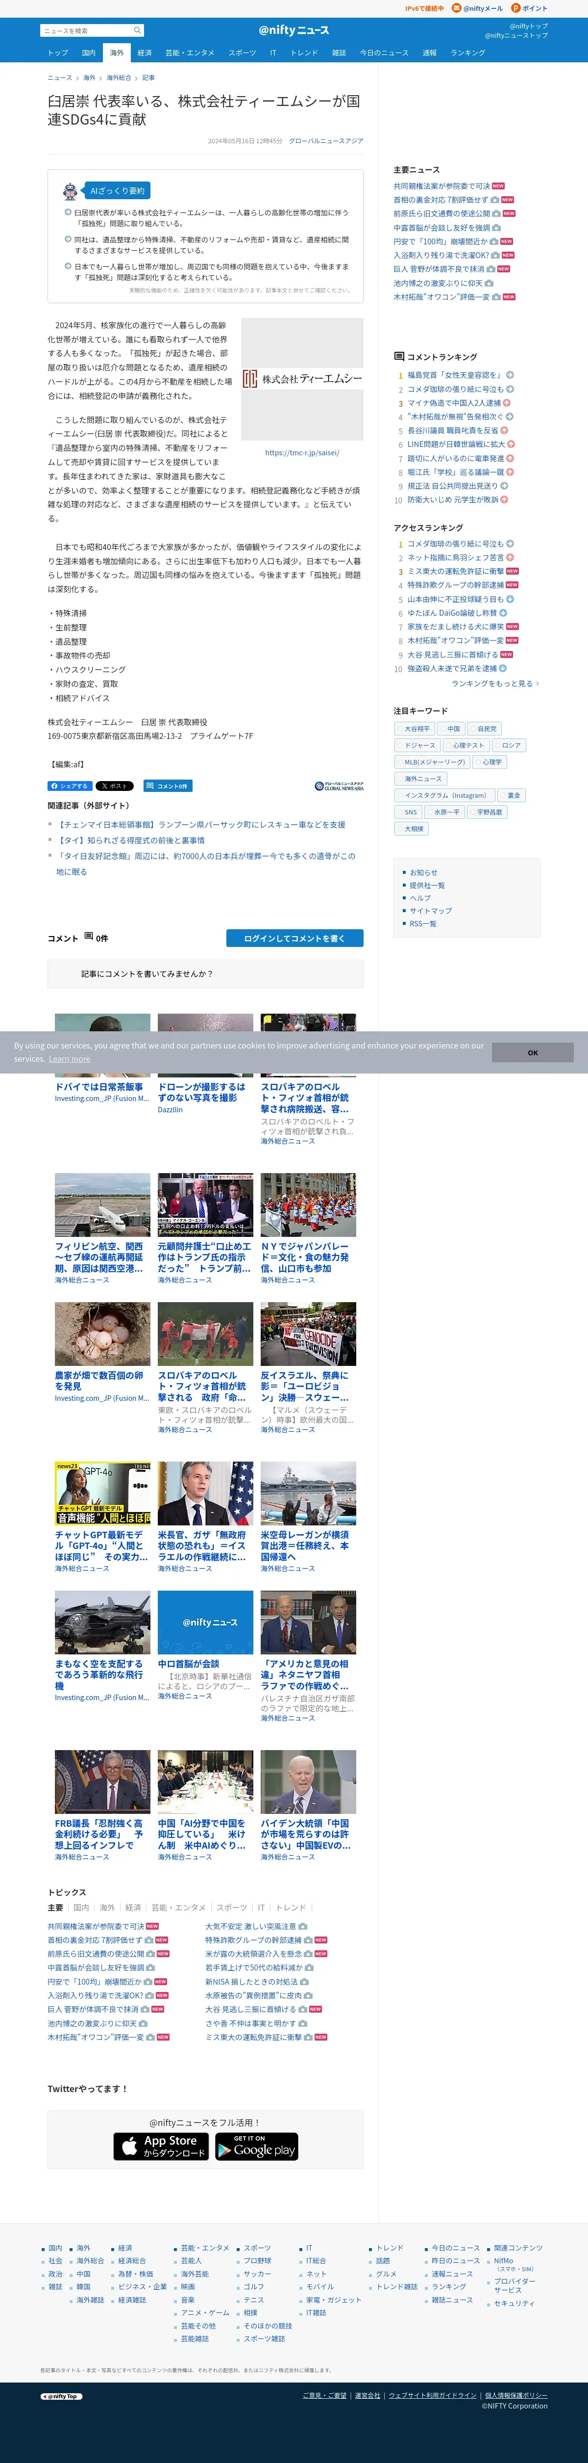
Task: Open 為替・株価 footer link
Action: coord(136,2274)
